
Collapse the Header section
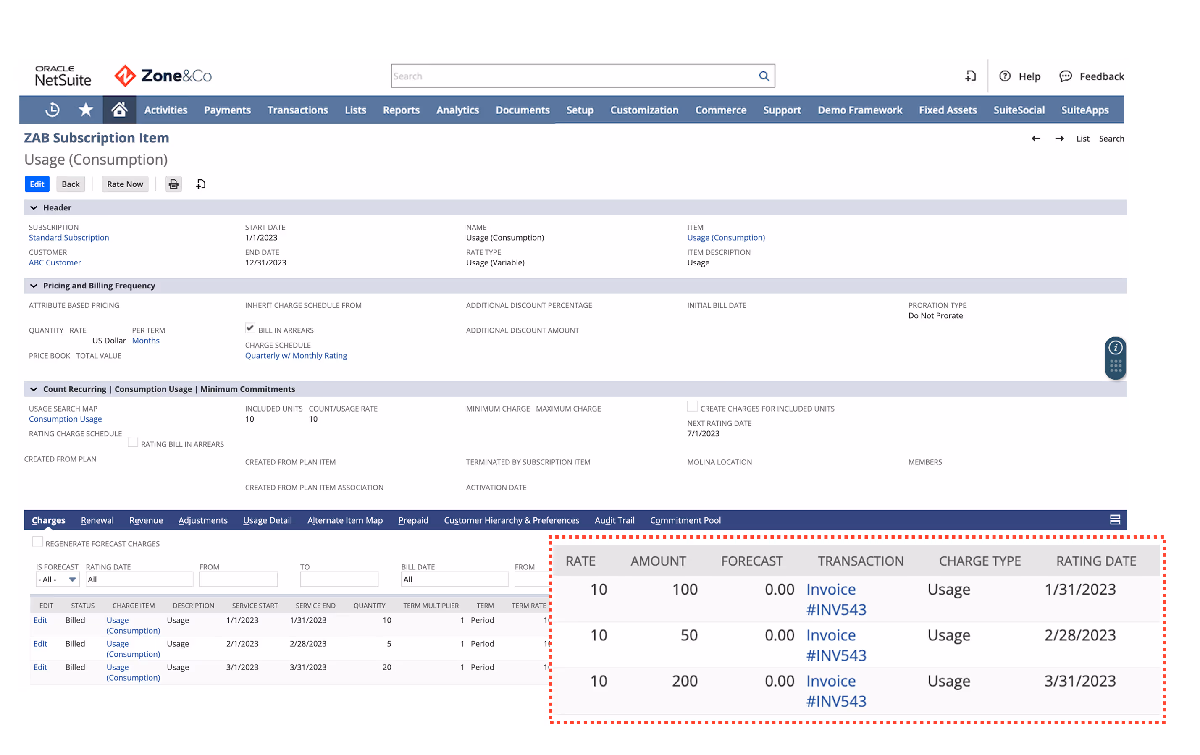[x=33, y=207]
